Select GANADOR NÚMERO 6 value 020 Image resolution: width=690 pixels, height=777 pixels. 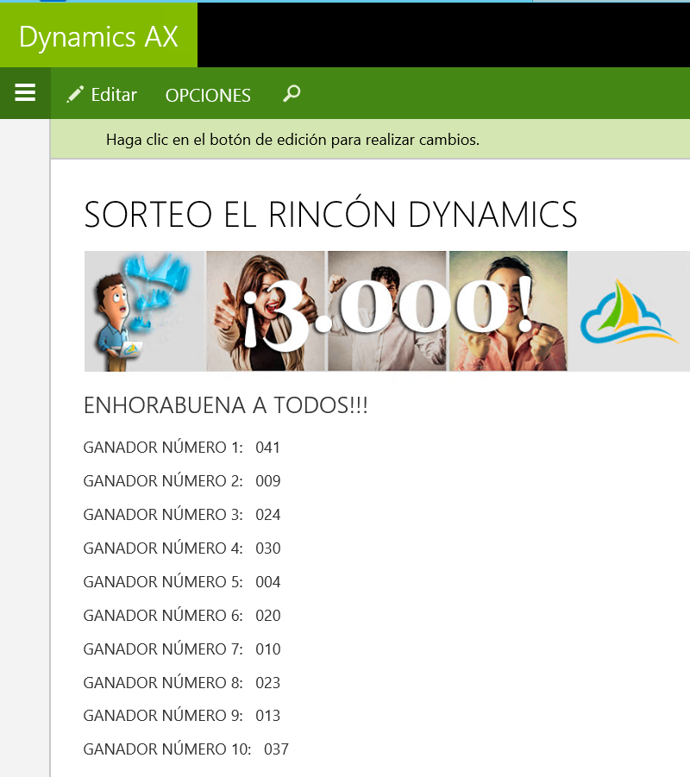tap(268, 616)
